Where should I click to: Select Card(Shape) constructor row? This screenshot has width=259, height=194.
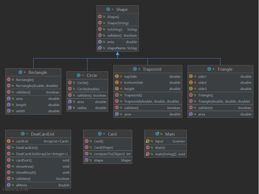coord(108,147)
